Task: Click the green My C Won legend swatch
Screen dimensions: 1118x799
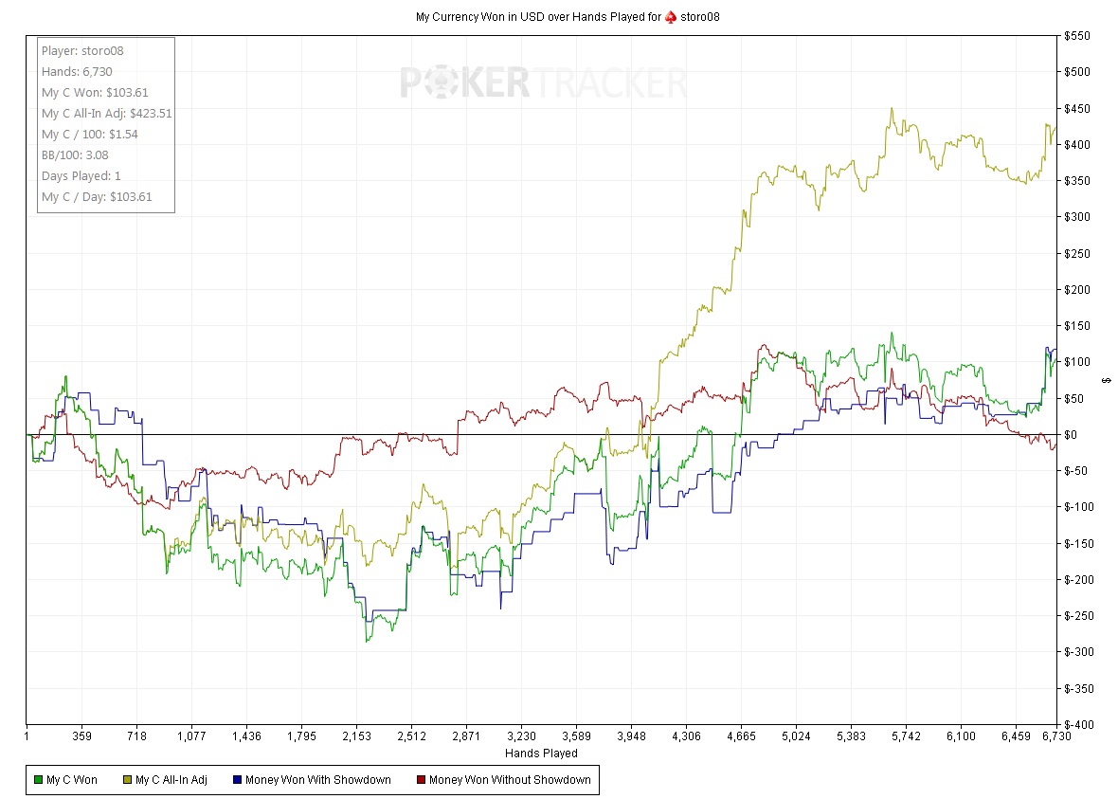Action: (38, 780)
